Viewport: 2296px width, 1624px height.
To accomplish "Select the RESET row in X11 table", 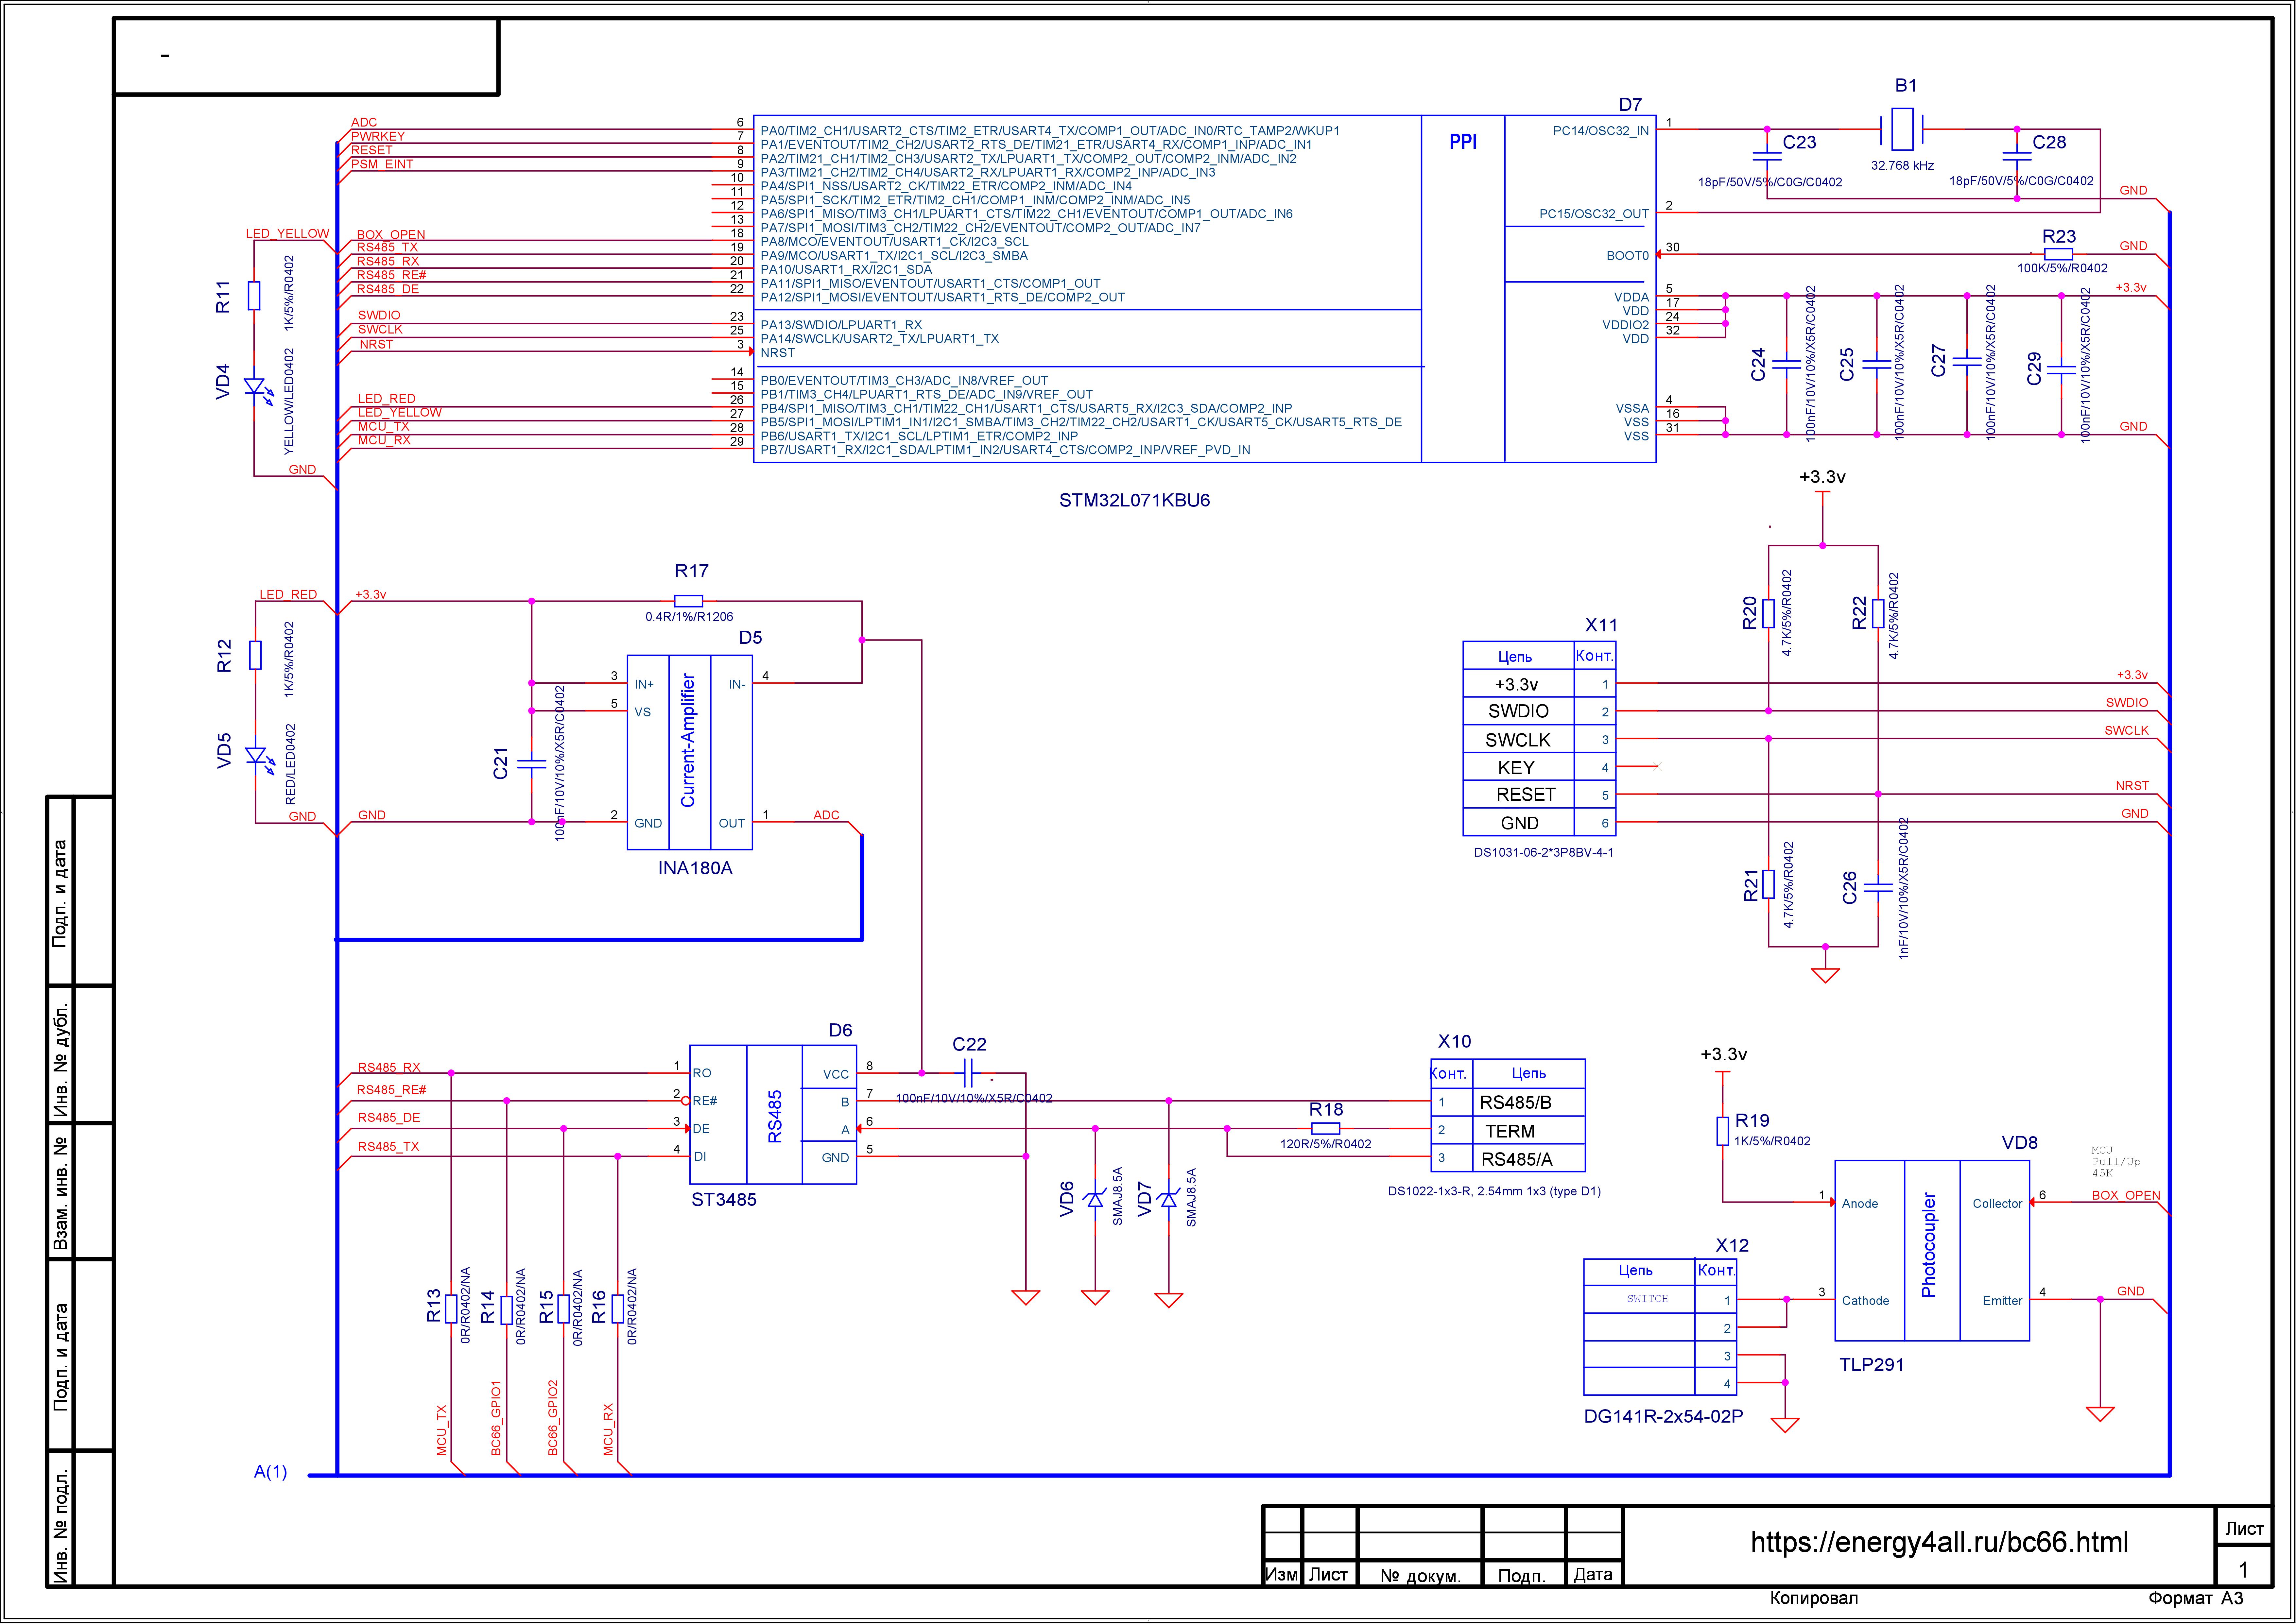I will point(1539,794).
